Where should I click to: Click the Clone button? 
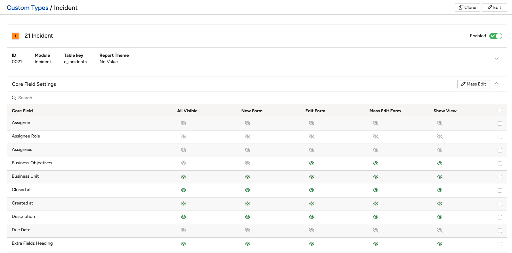click(x=467, y=8)
